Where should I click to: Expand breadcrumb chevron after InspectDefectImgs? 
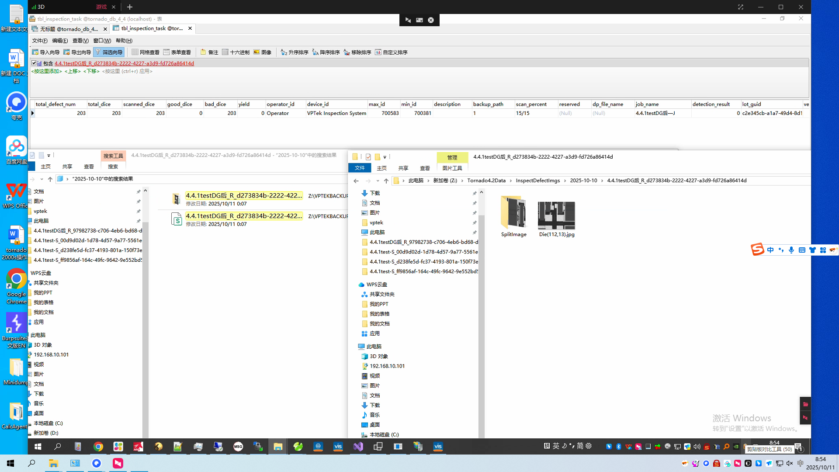(565, 181)
